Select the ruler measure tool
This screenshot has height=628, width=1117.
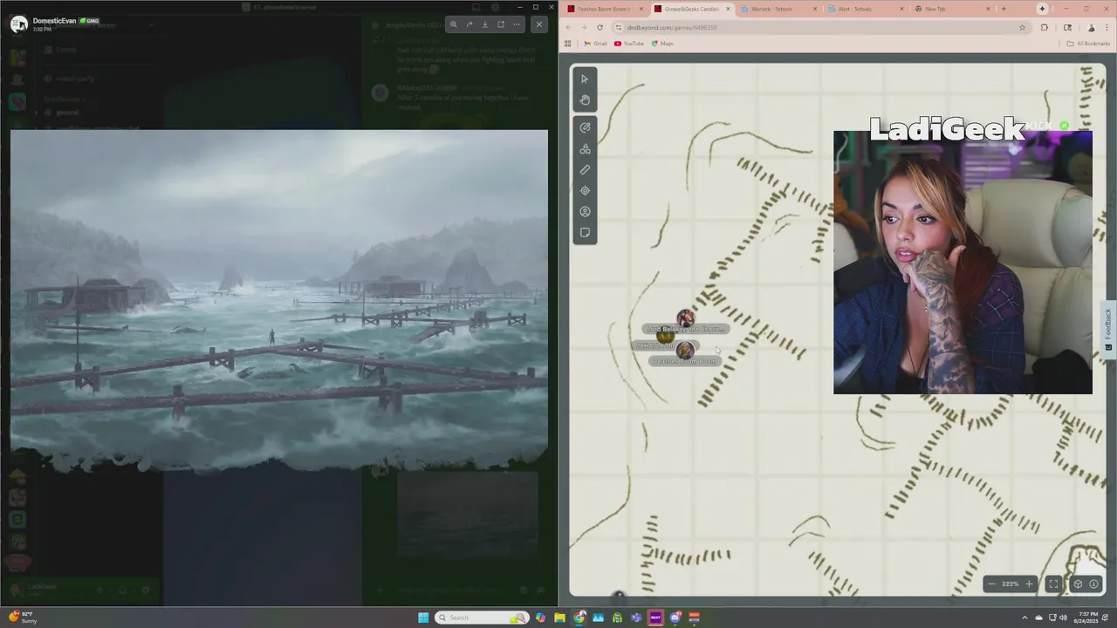[x=585, y=169]
